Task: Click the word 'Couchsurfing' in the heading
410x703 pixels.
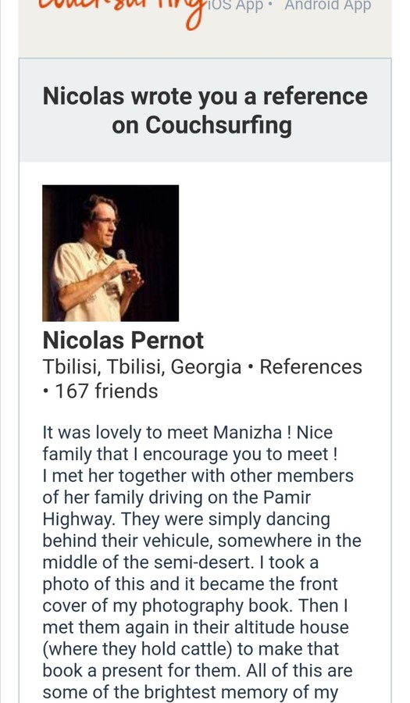Action: click(218, 125)
